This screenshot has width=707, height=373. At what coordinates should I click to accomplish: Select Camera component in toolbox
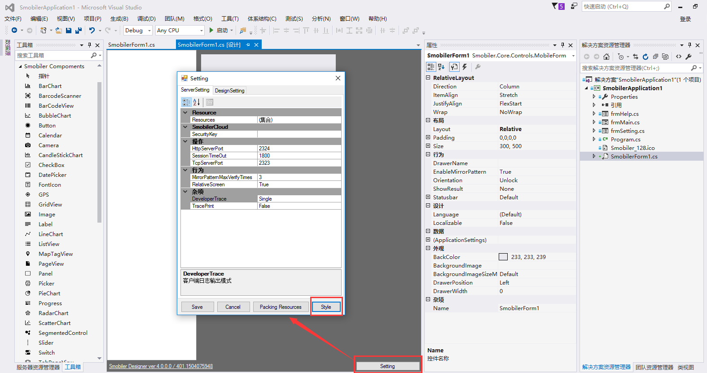[48, 145]
